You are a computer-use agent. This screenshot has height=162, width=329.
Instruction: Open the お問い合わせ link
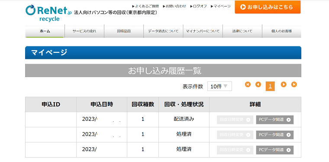point(174,6)
